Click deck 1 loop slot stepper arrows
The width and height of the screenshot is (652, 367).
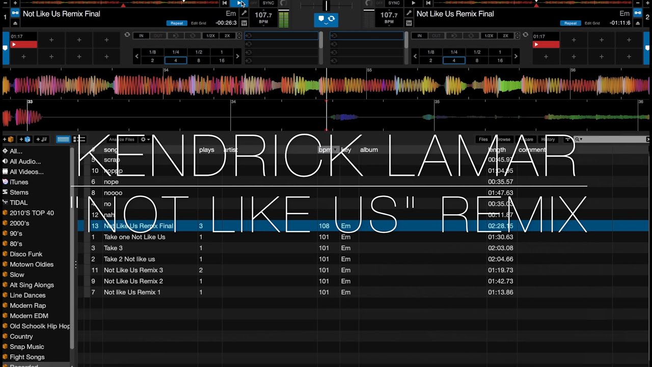(239, 36)
